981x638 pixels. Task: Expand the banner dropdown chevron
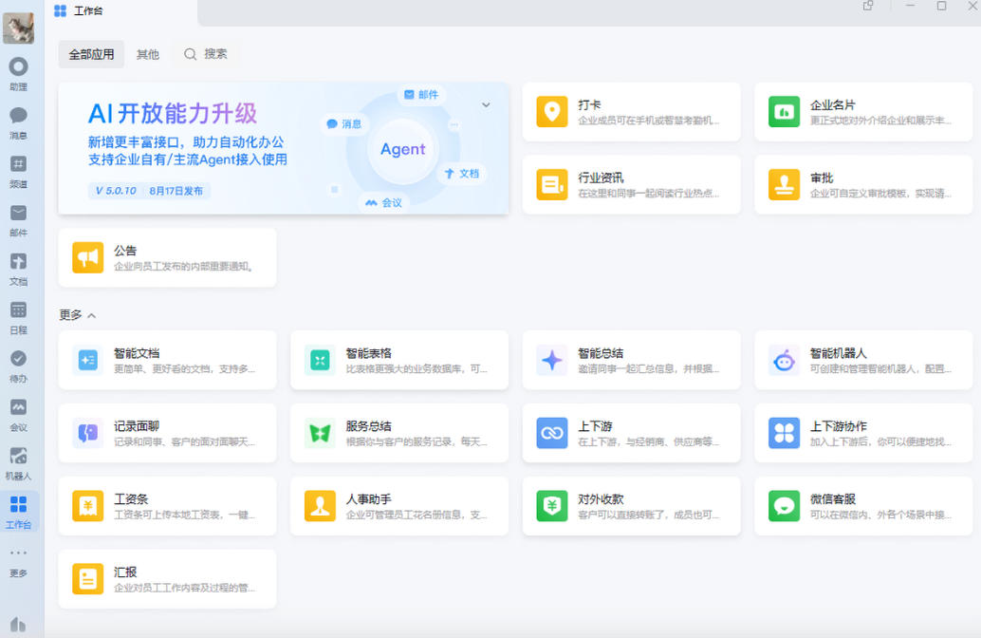click(x=486, y=104)
